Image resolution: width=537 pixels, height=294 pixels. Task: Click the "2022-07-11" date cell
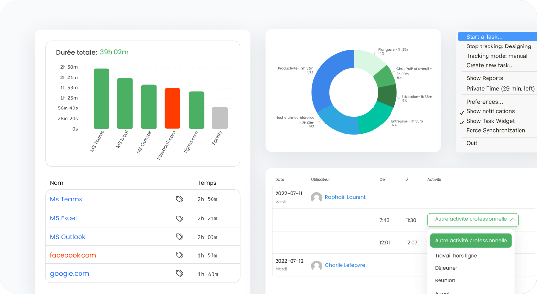pyautogui.click(x=289, y=193)
